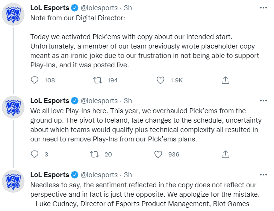This screenshot has width=274, height=211.
Task: Share the second tweet about Iceland pivot
Action: tap(226, 154)
